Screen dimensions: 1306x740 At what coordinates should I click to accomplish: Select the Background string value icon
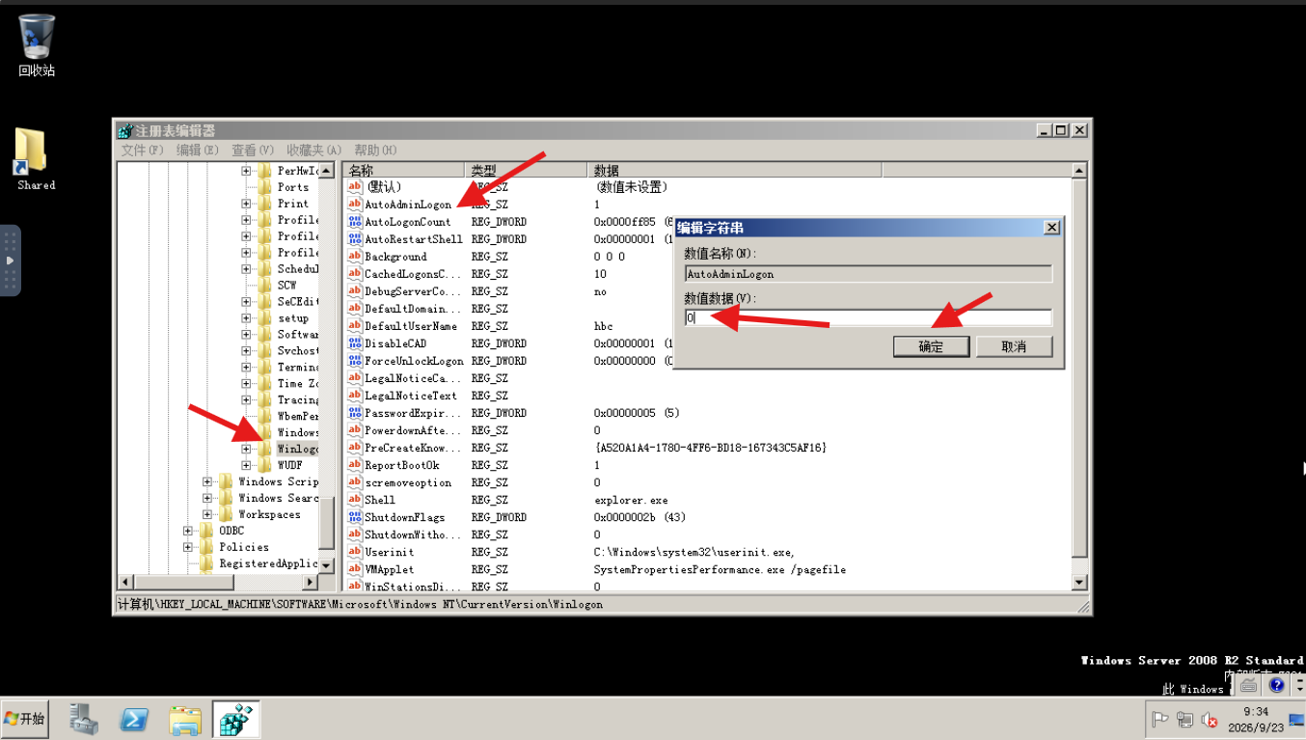355,257
